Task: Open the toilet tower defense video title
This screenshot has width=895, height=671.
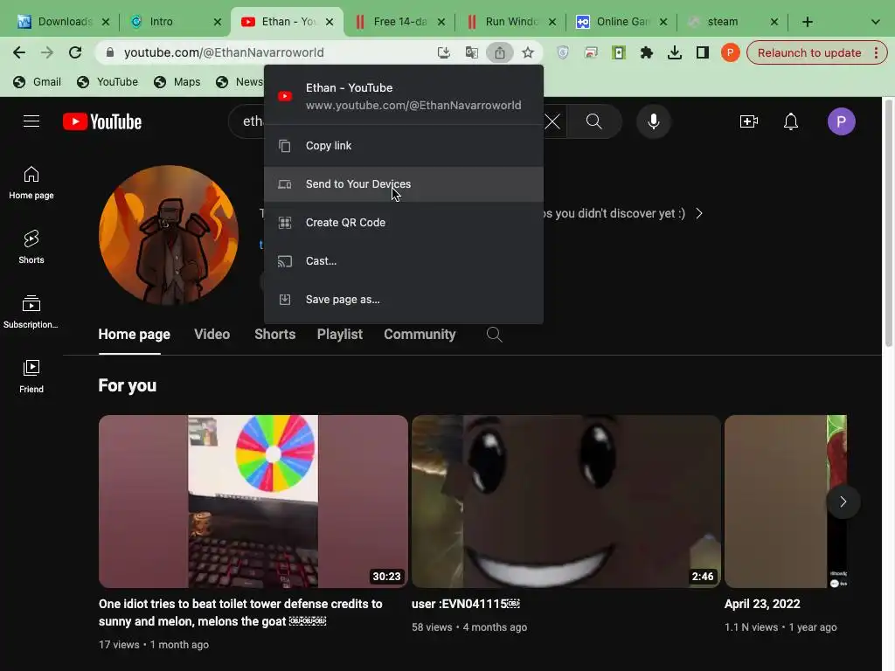Action: coord(240,612)
